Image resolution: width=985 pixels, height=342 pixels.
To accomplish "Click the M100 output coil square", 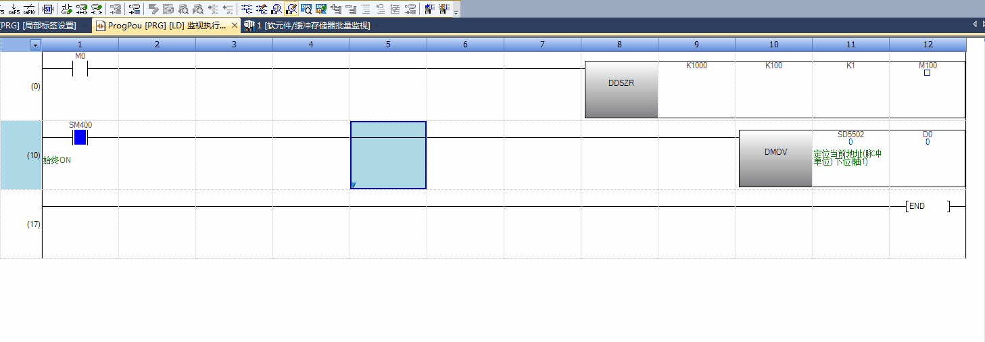I will click(x=927, y=73).
